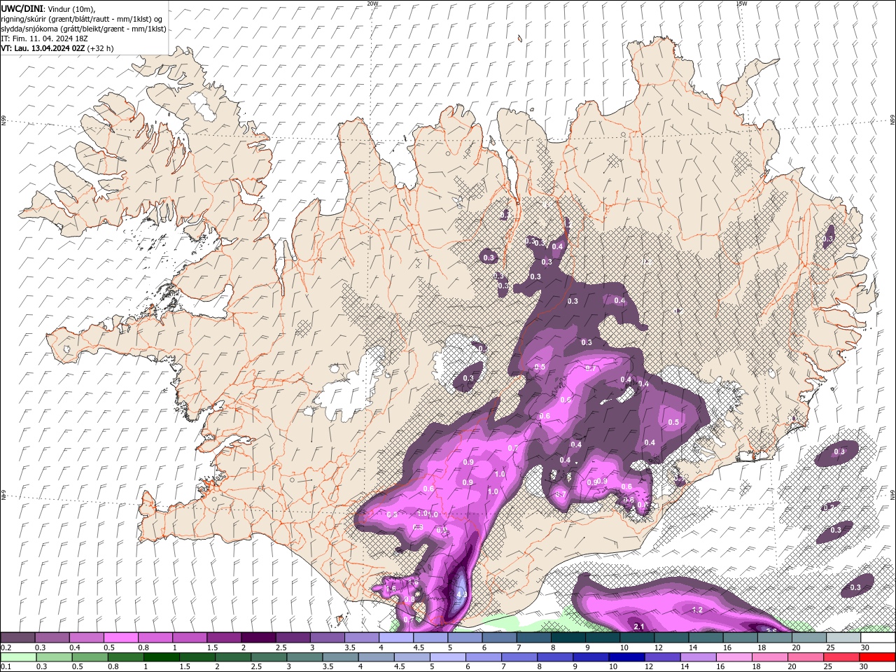Select the bright red 30 swatch on the rain scale
Screen dimensions: 896x672
tap(878, 657)
